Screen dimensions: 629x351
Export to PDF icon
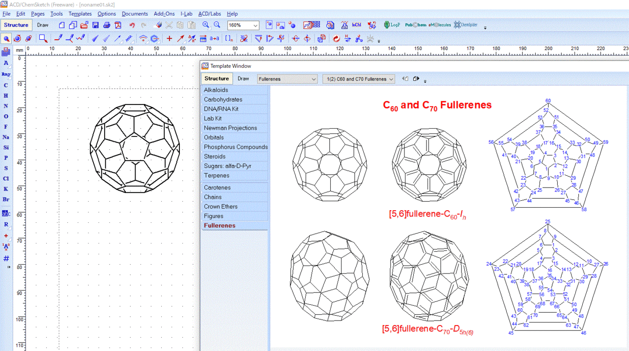click(x=118, y=25)
